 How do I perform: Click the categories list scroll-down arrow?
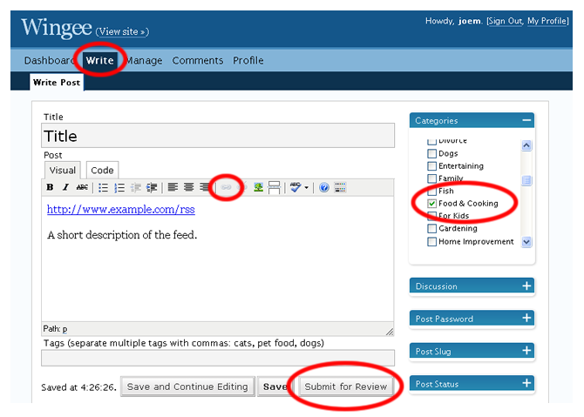tap(526, 242)
